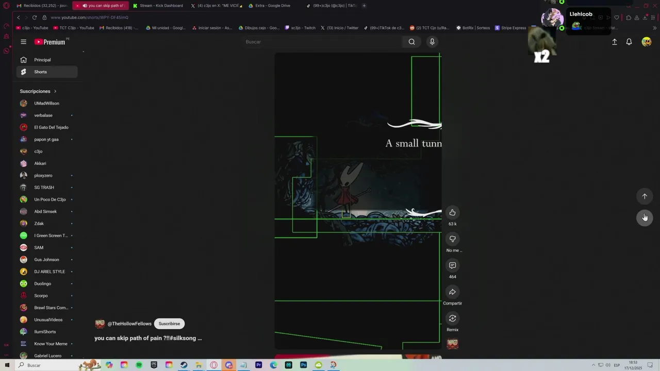Open the BotRix | Sorteos bookmark

[x=473, y=28]
